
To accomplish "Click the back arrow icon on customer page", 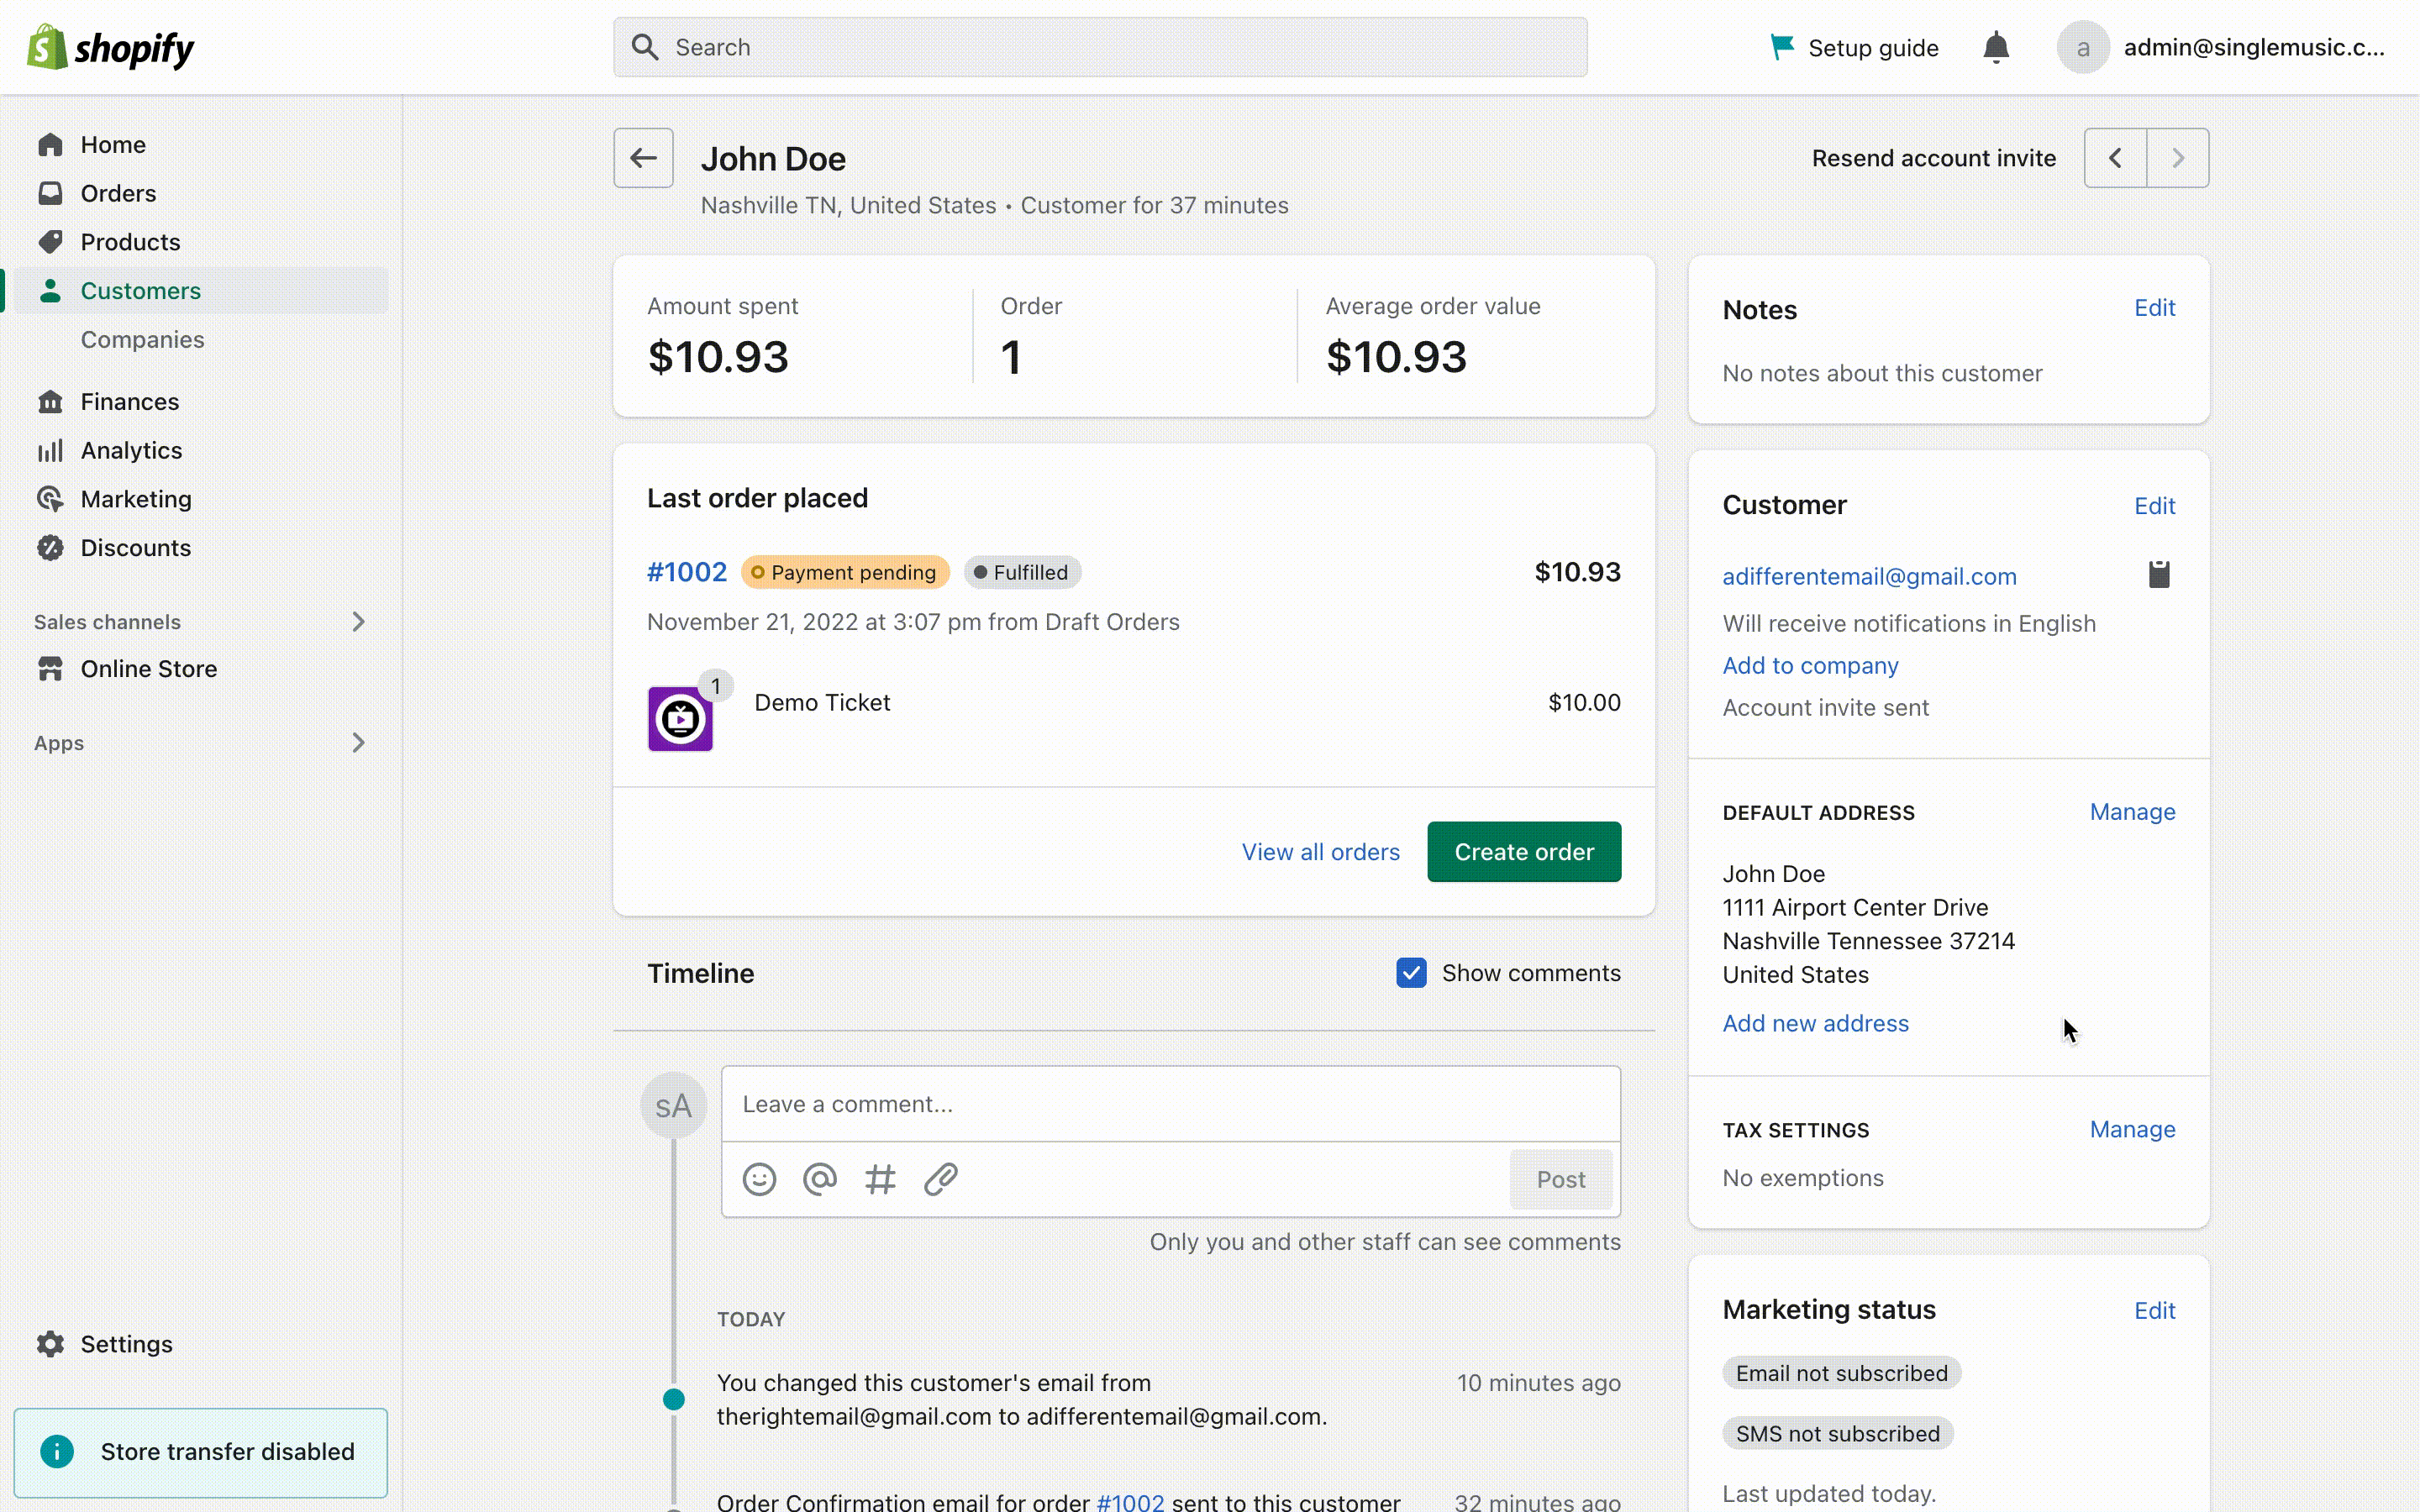I will point(643,159).
